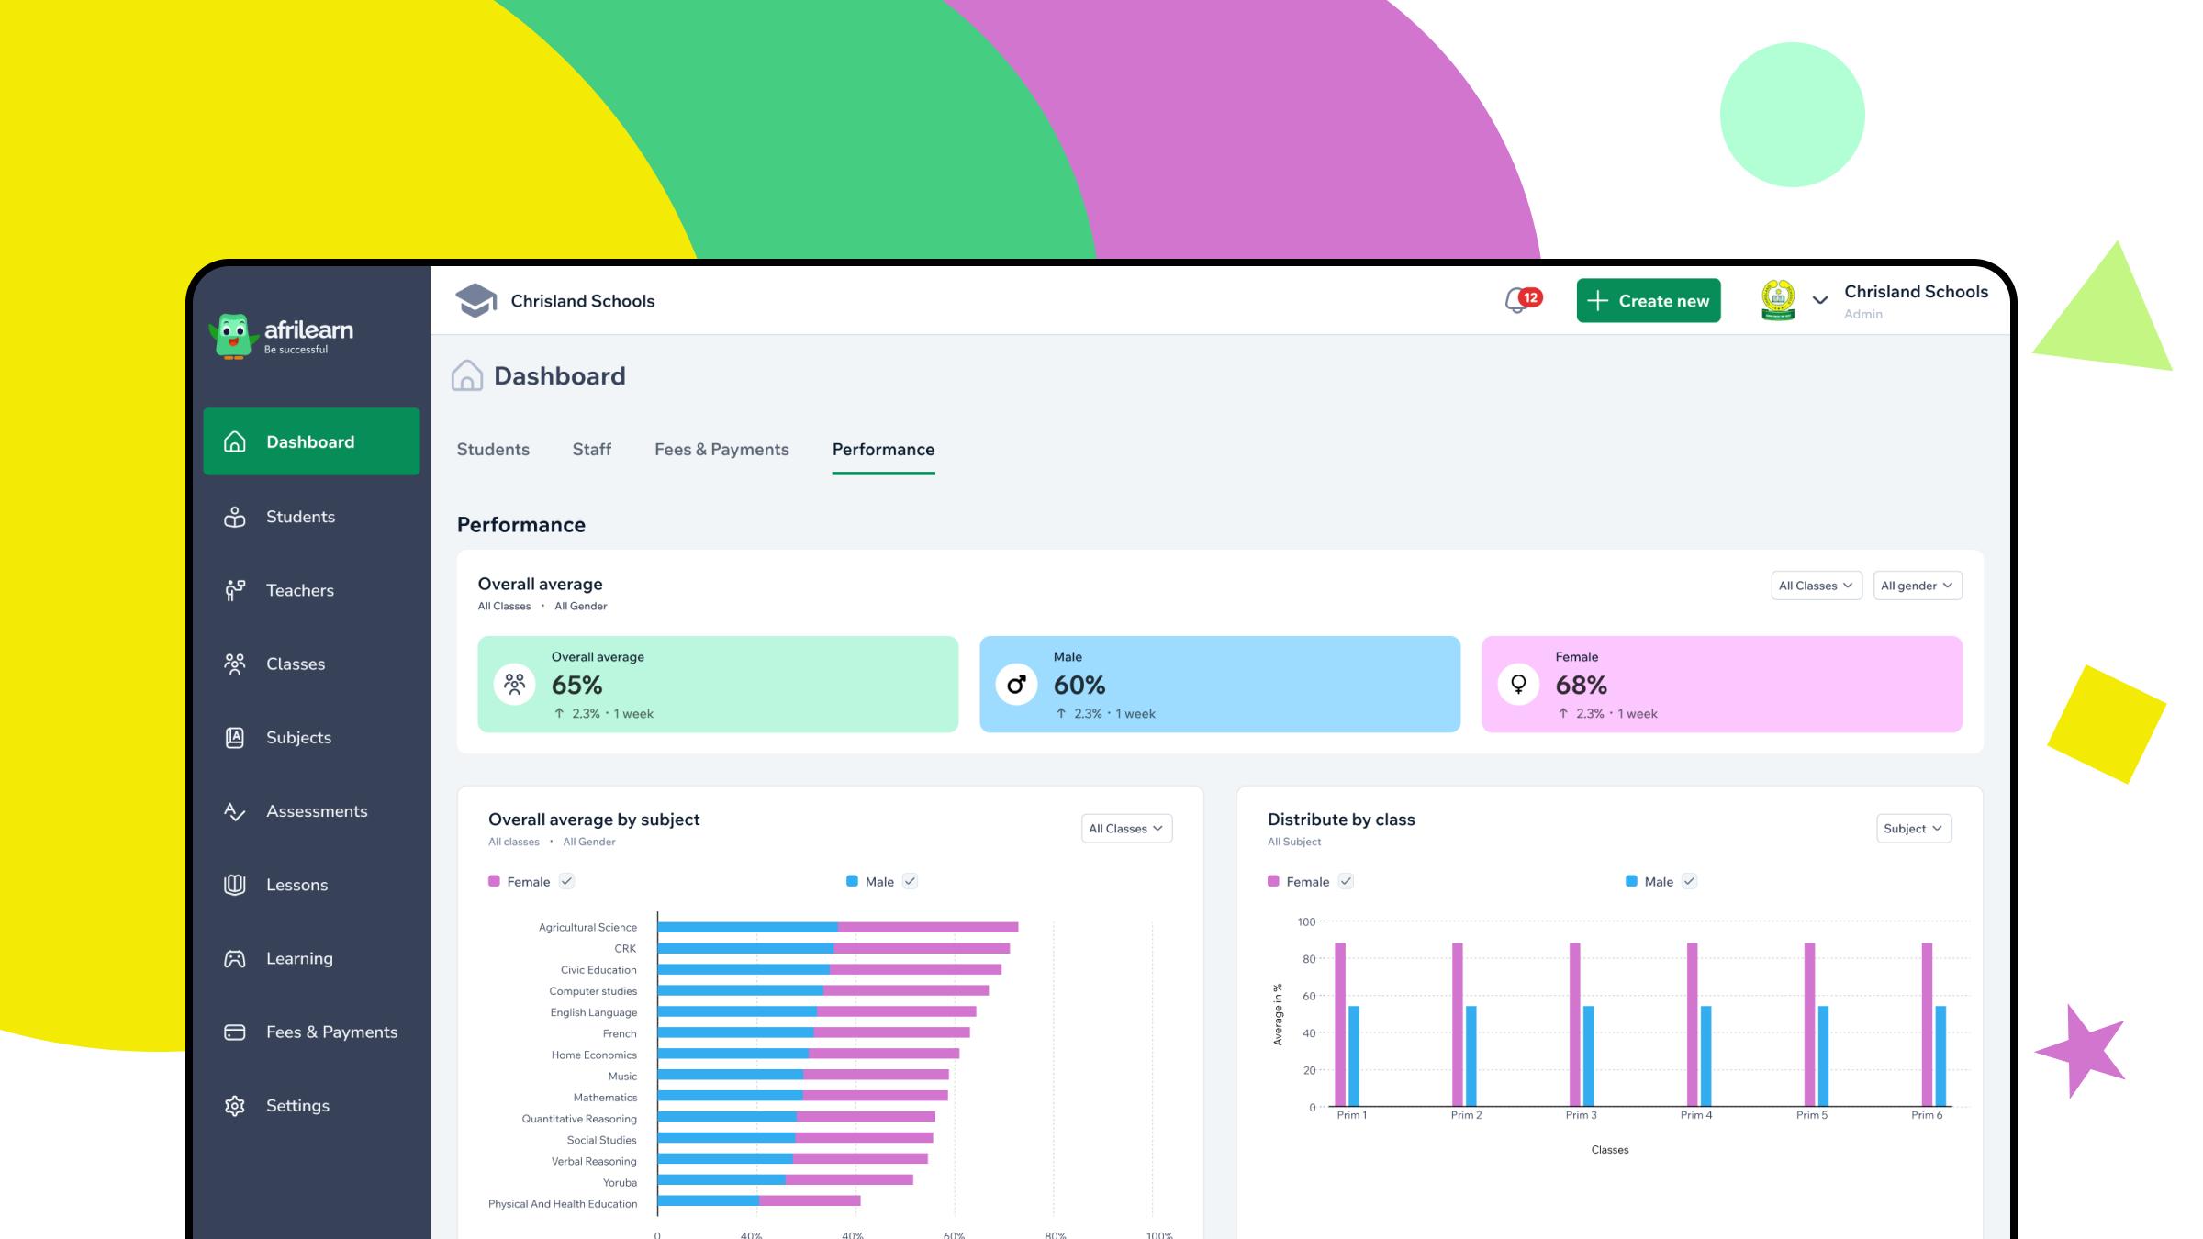The height and width of the screenshot is (1239, 2203).
Task: Expand the account chevron beside school crest
Action: pos(1820,300)
